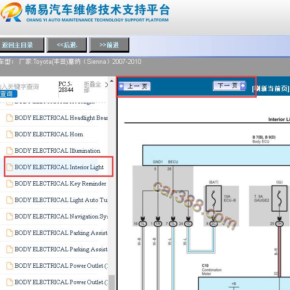Viewport: 290px width, 290px height.
Task: Open BODY ELECTRICAL Light Auto Turn entry
Action: (61, 200)
